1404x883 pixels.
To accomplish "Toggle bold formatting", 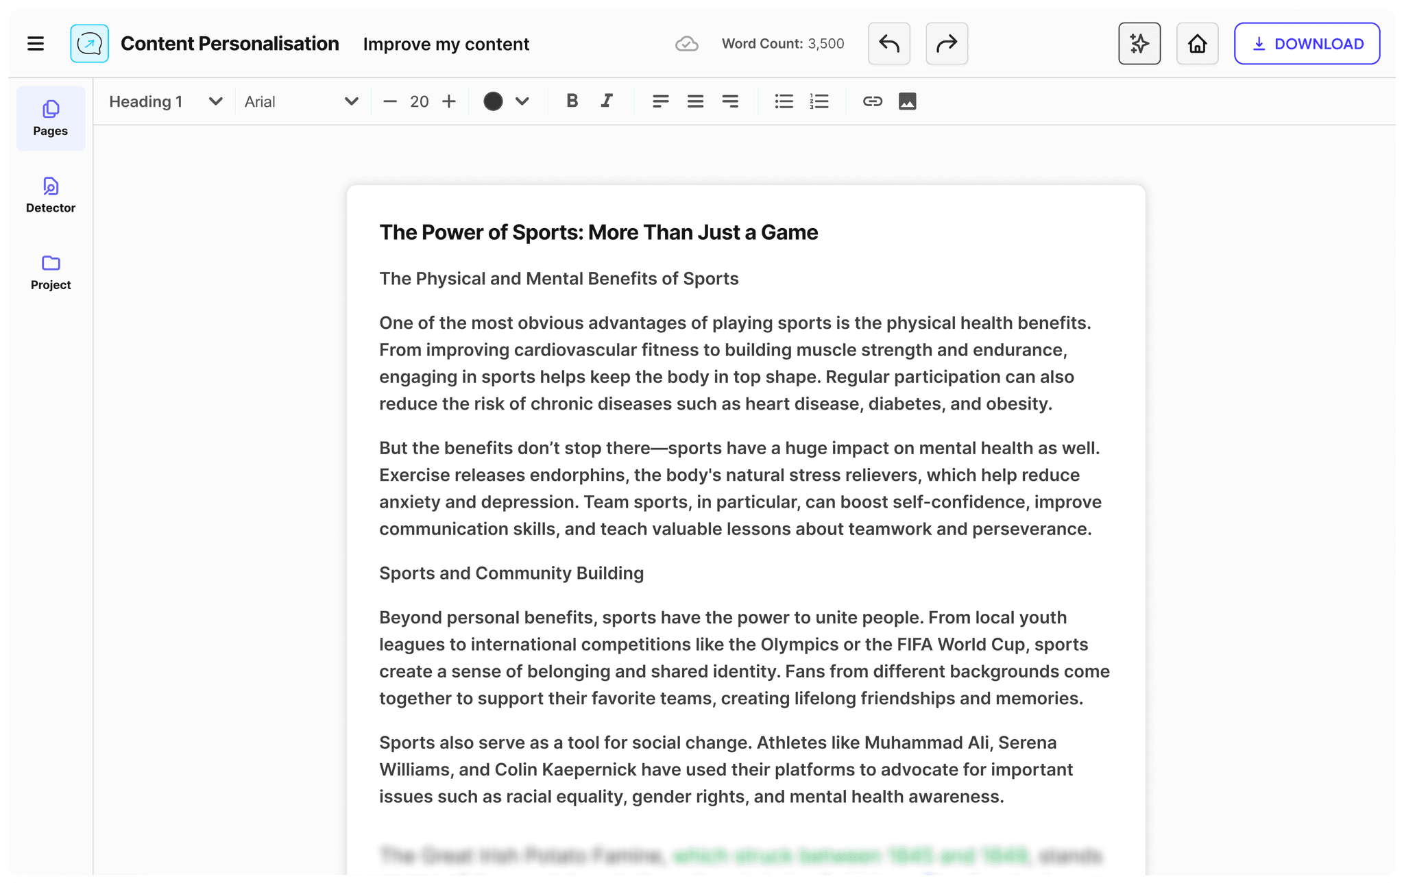I will tap(572, 101).
